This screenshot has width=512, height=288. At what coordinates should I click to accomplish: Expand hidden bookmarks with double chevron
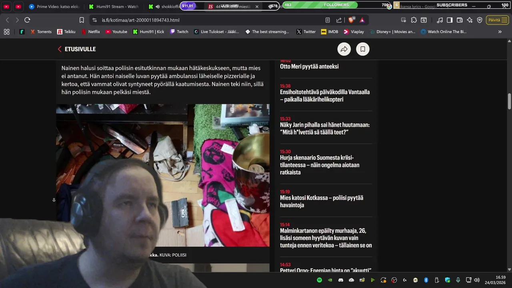[500, 32]
